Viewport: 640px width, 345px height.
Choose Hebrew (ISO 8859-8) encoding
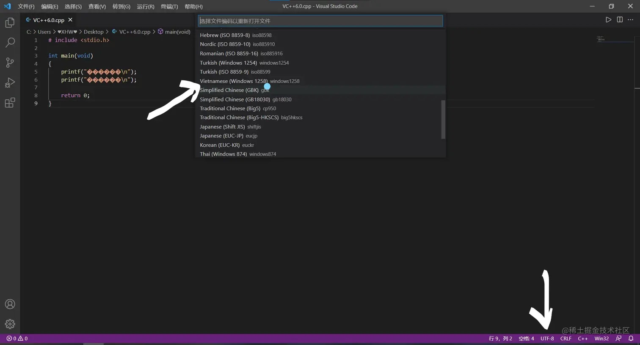[320, 35]
